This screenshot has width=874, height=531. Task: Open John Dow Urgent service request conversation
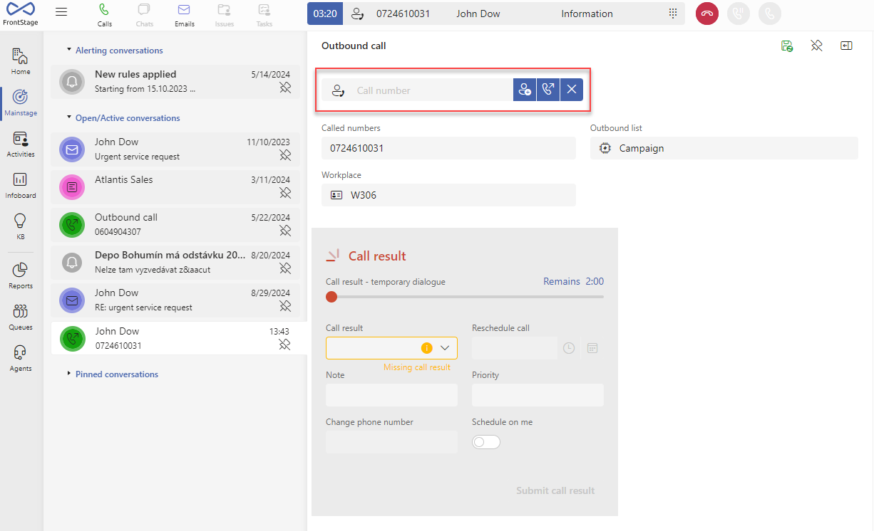tap(175, 149)
